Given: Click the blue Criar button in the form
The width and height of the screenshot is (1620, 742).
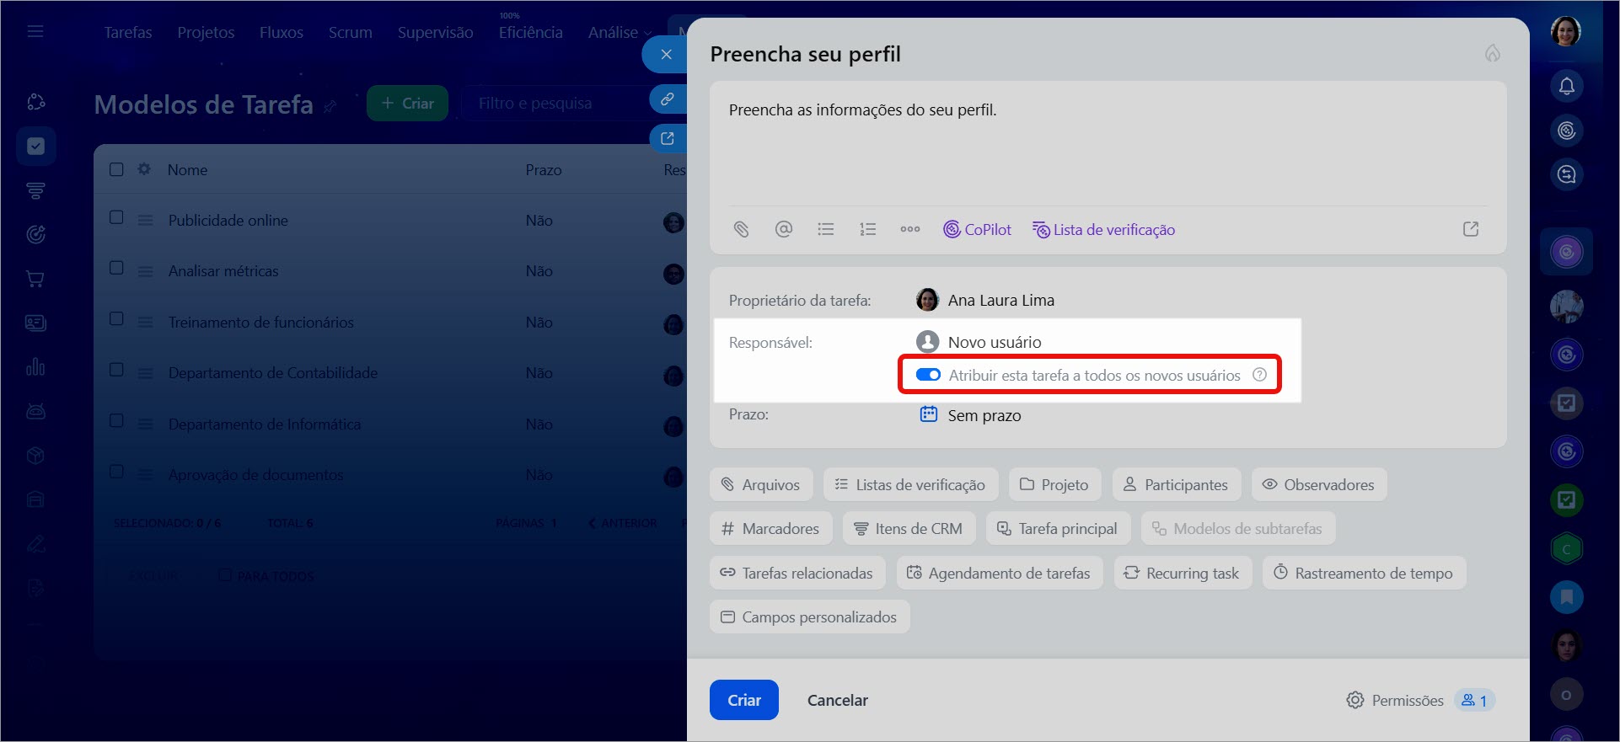Looking at the screenshot, I should pyautogui.click(x=743, y=700).
